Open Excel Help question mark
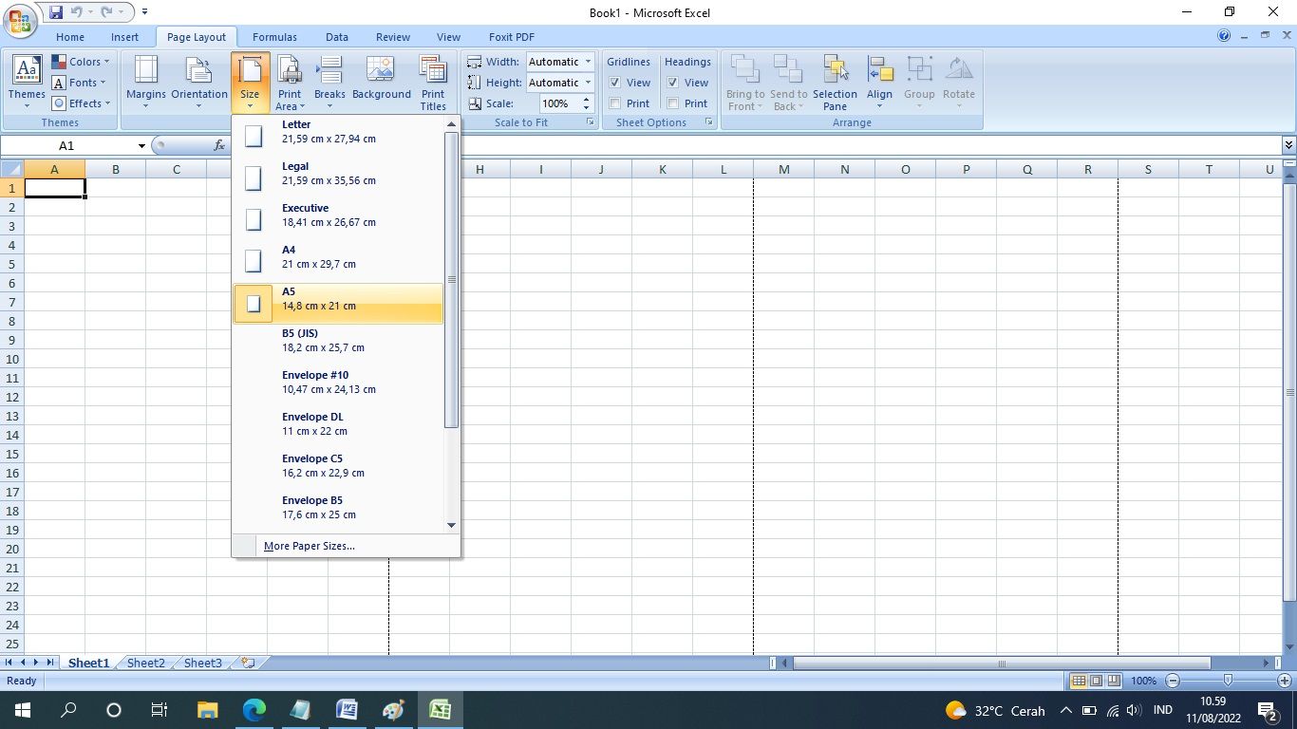 (x=1224, y=36)
